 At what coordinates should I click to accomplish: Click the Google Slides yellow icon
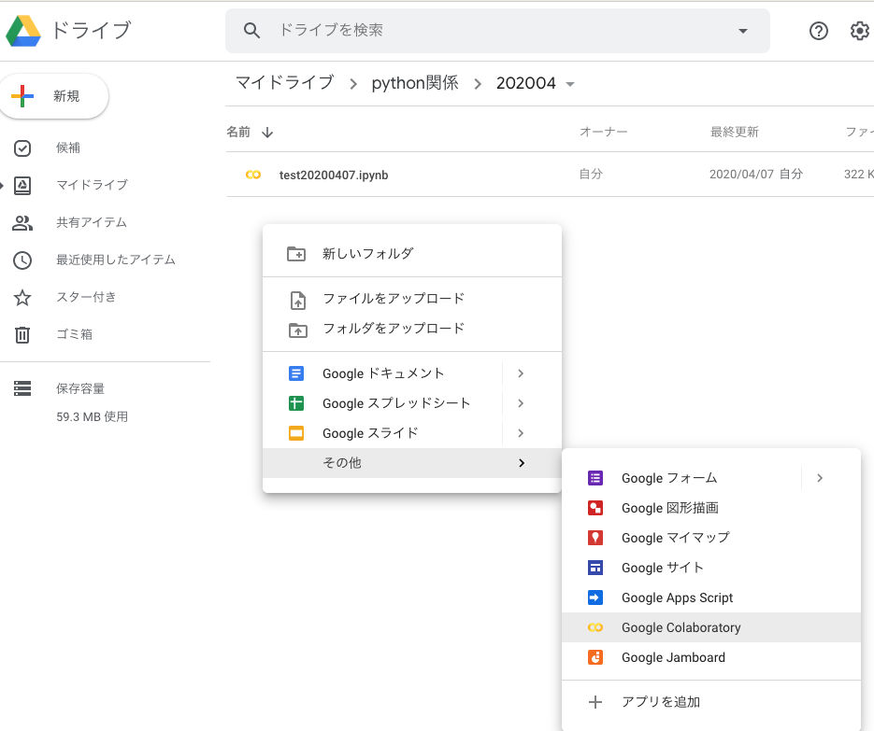[x=296, y=433]
